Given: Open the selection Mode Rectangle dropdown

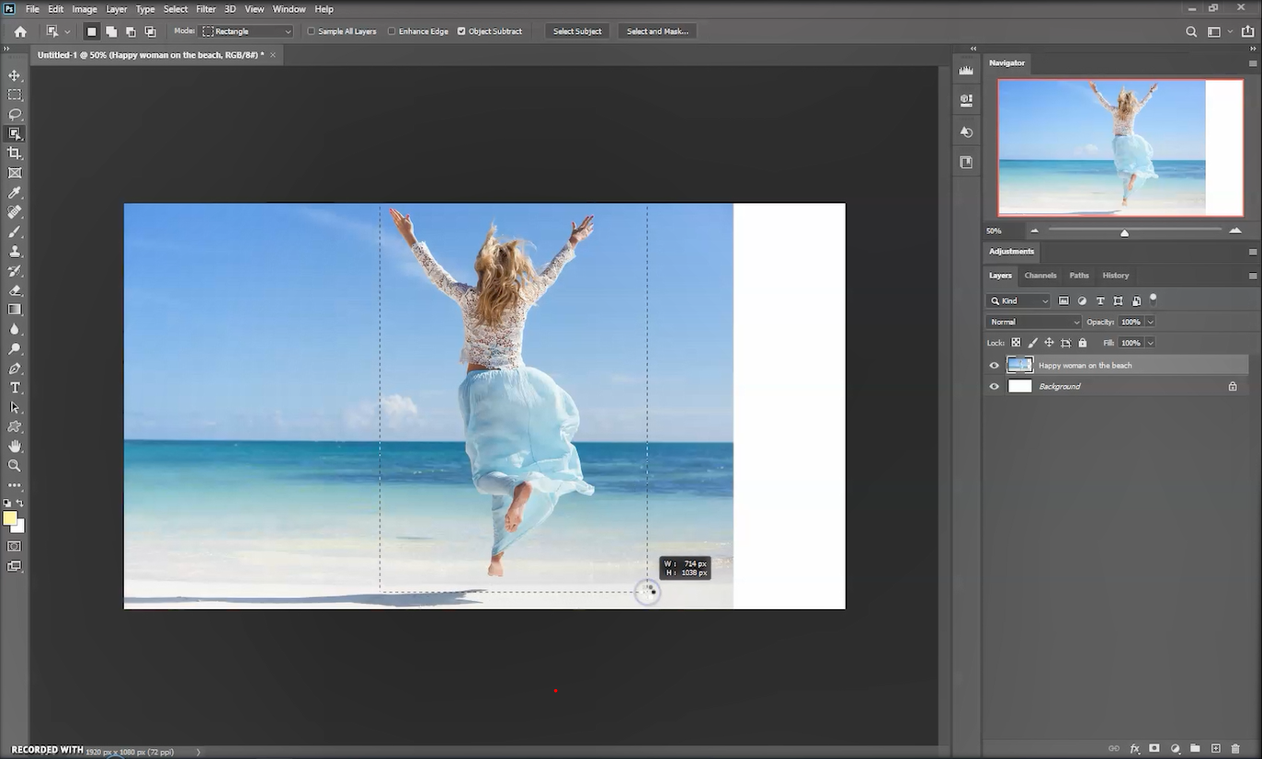Looking at the screenshot, I should pos(246,31).
